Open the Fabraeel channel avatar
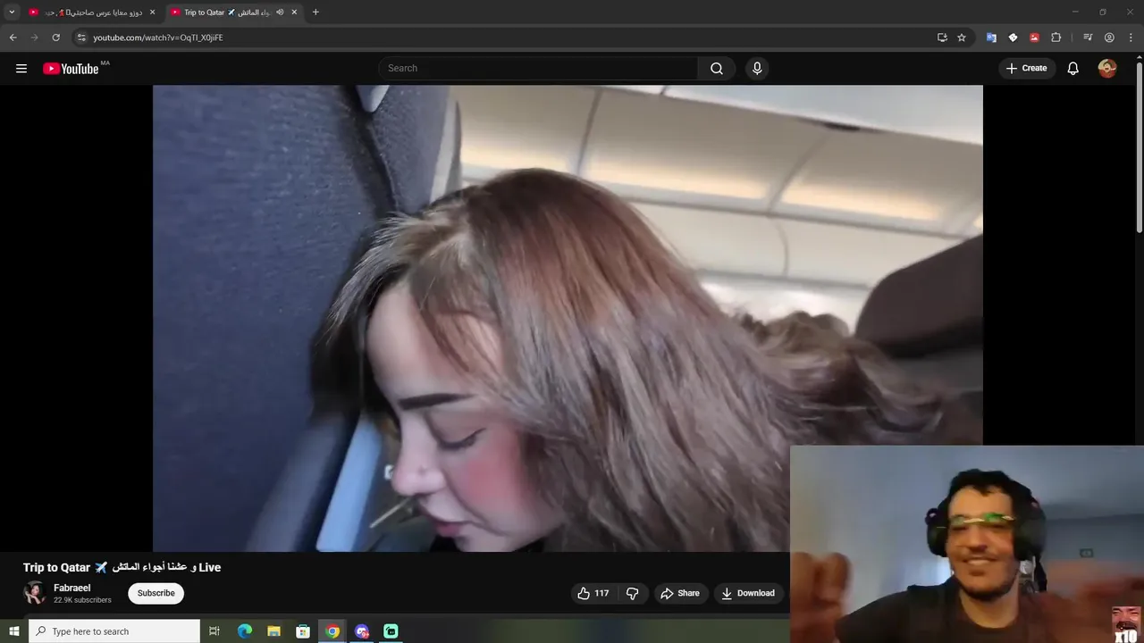Image resolution: width=1144 pixels, height=643 pixels. point(35,593)
